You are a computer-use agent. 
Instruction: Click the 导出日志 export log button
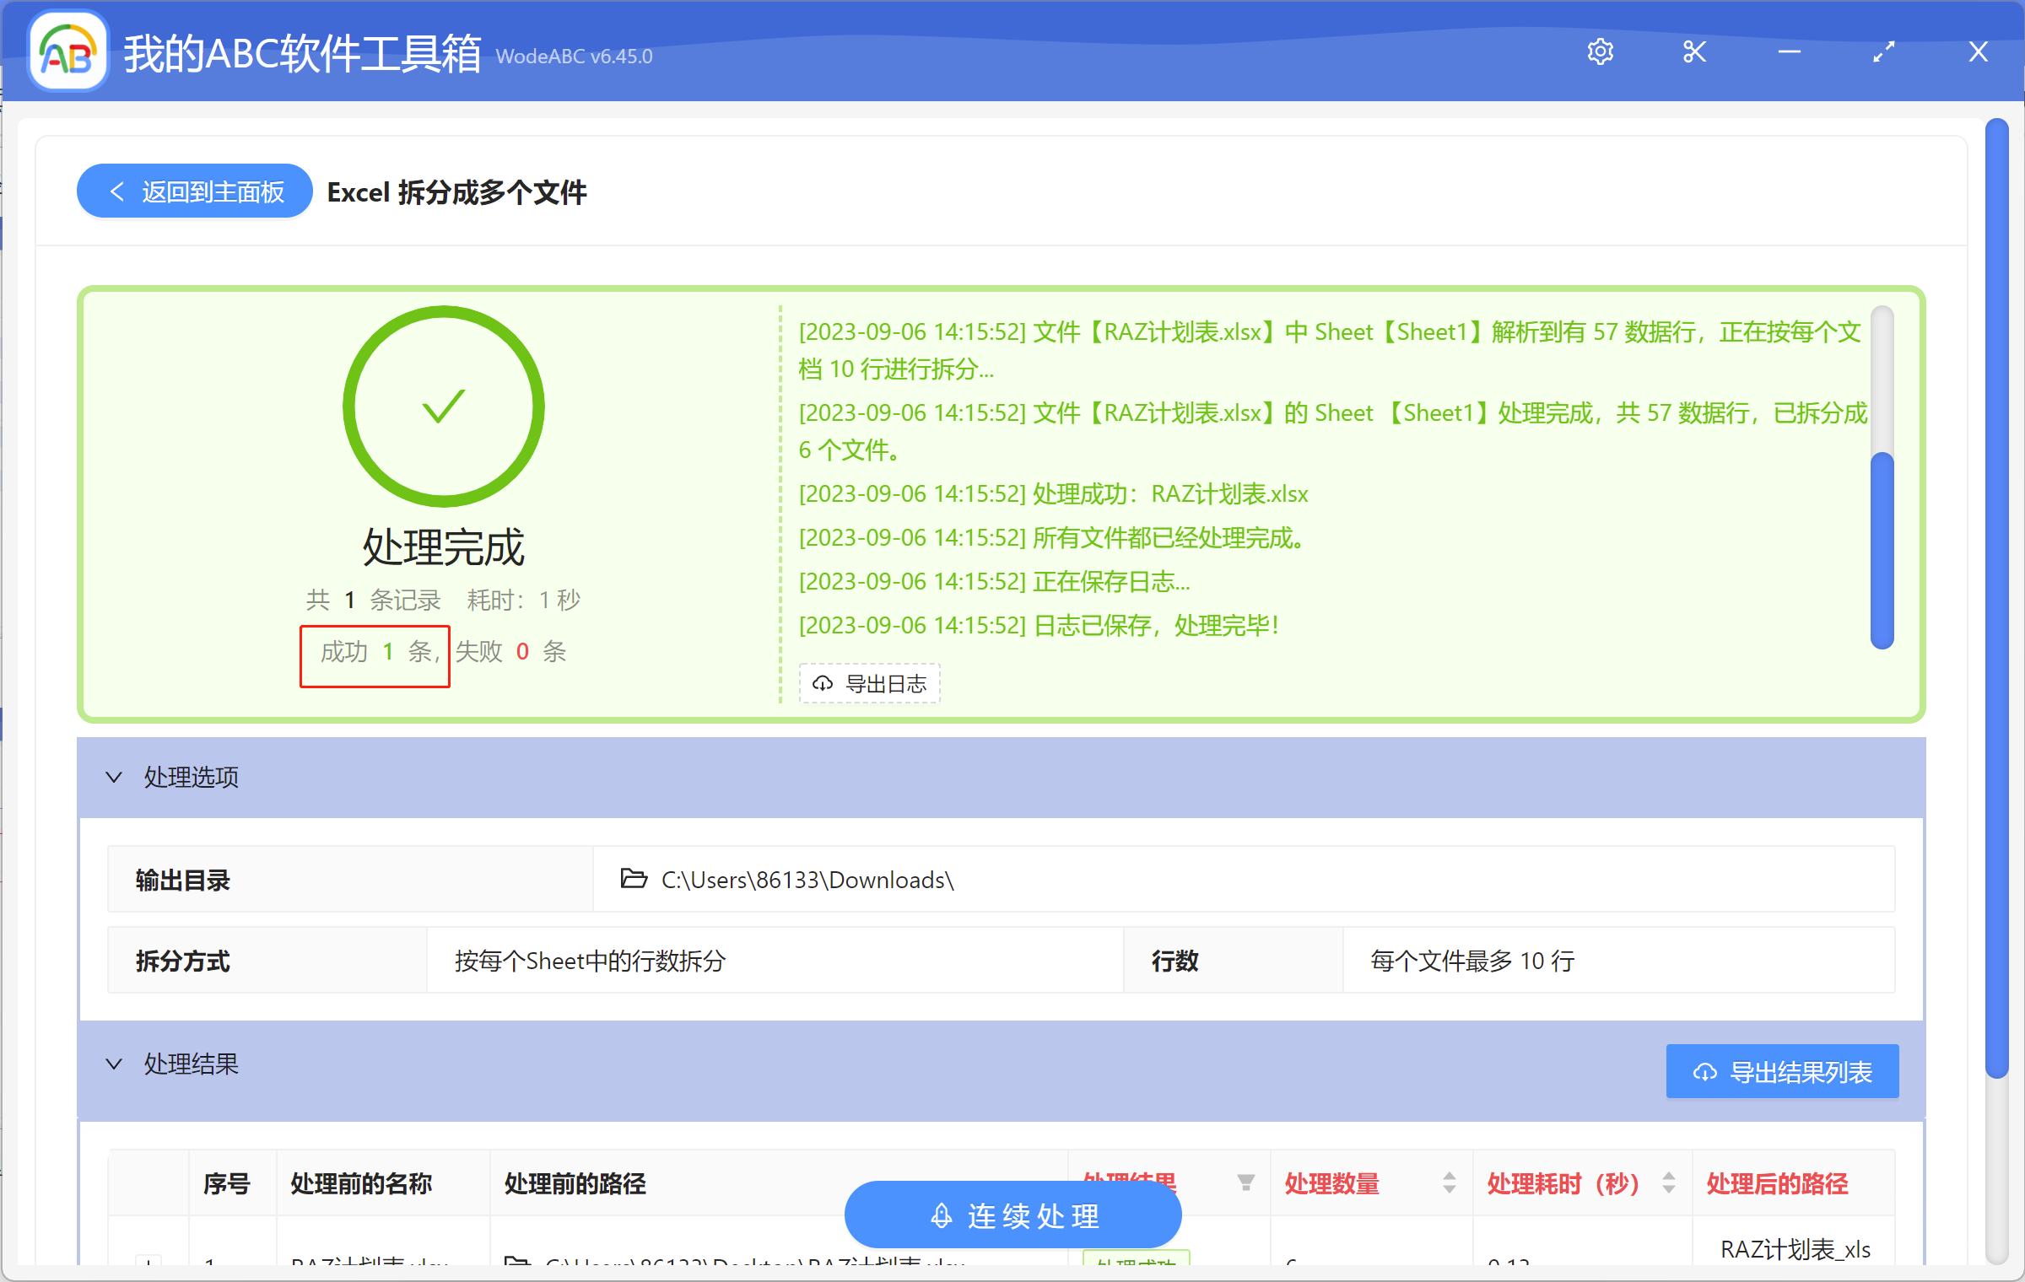pos(869,684)
